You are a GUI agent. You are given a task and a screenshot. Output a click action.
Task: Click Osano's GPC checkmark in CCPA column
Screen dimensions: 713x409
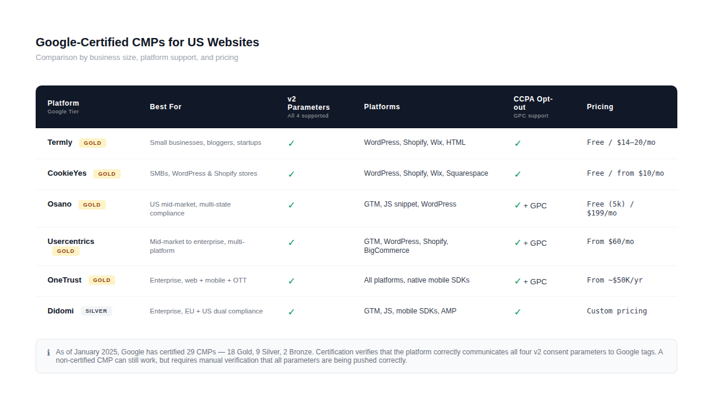518,205
